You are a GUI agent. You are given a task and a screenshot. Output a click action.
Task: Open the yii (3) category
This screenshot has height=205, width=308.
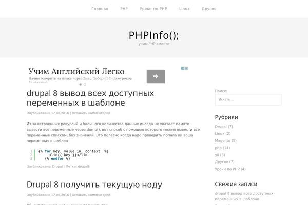tap(220, 155)
